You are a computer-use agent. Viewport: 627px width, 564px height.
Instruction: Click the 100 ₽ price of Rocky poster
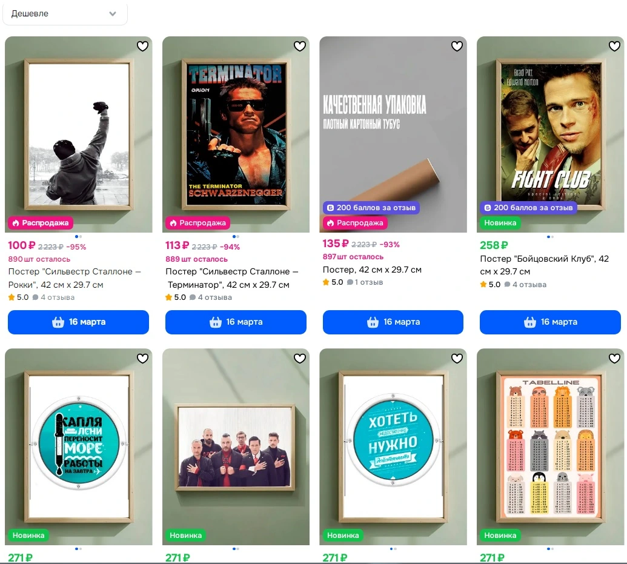22,245
